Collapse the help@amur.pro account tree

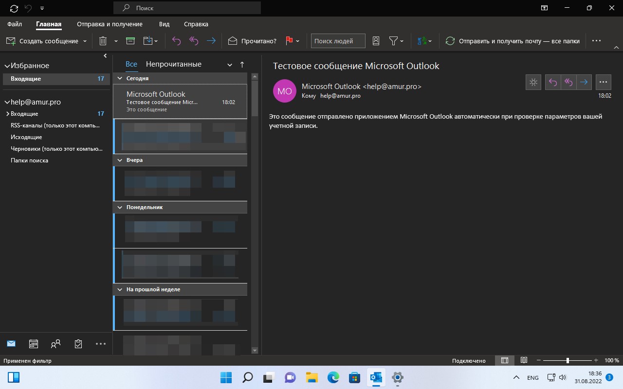[x=7, y=103]
